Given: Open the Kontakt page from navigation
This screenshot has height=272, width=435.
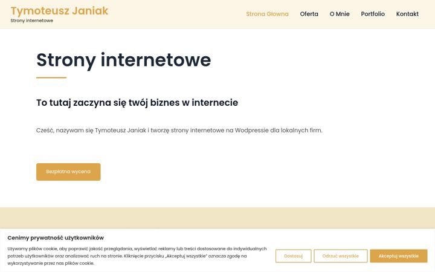Looking at the screenshot, I should pos(407,14).
